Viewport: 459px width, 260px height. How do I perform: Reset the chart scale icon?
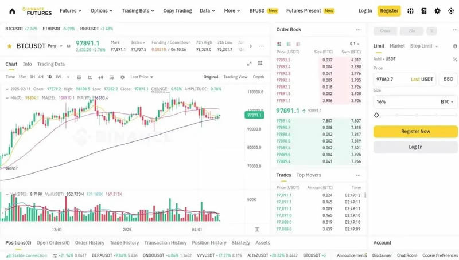pyautogui.click(x=257, y=230)
